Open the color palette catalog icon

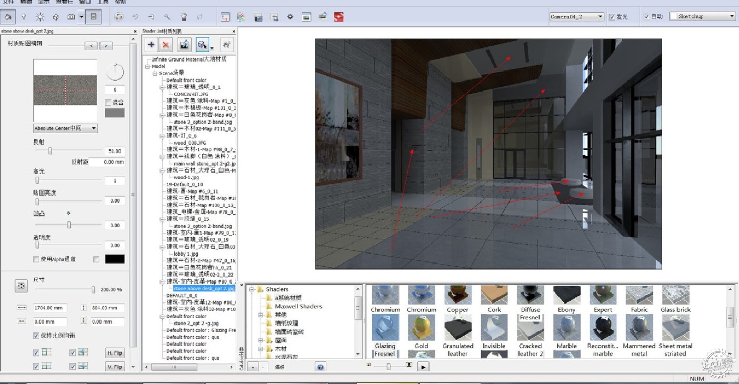(241, 17)
